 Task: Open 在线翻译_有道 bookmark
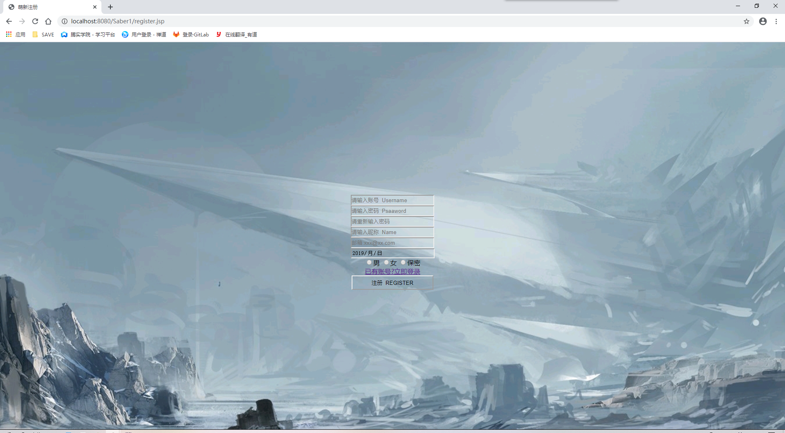tap(236, 35)
